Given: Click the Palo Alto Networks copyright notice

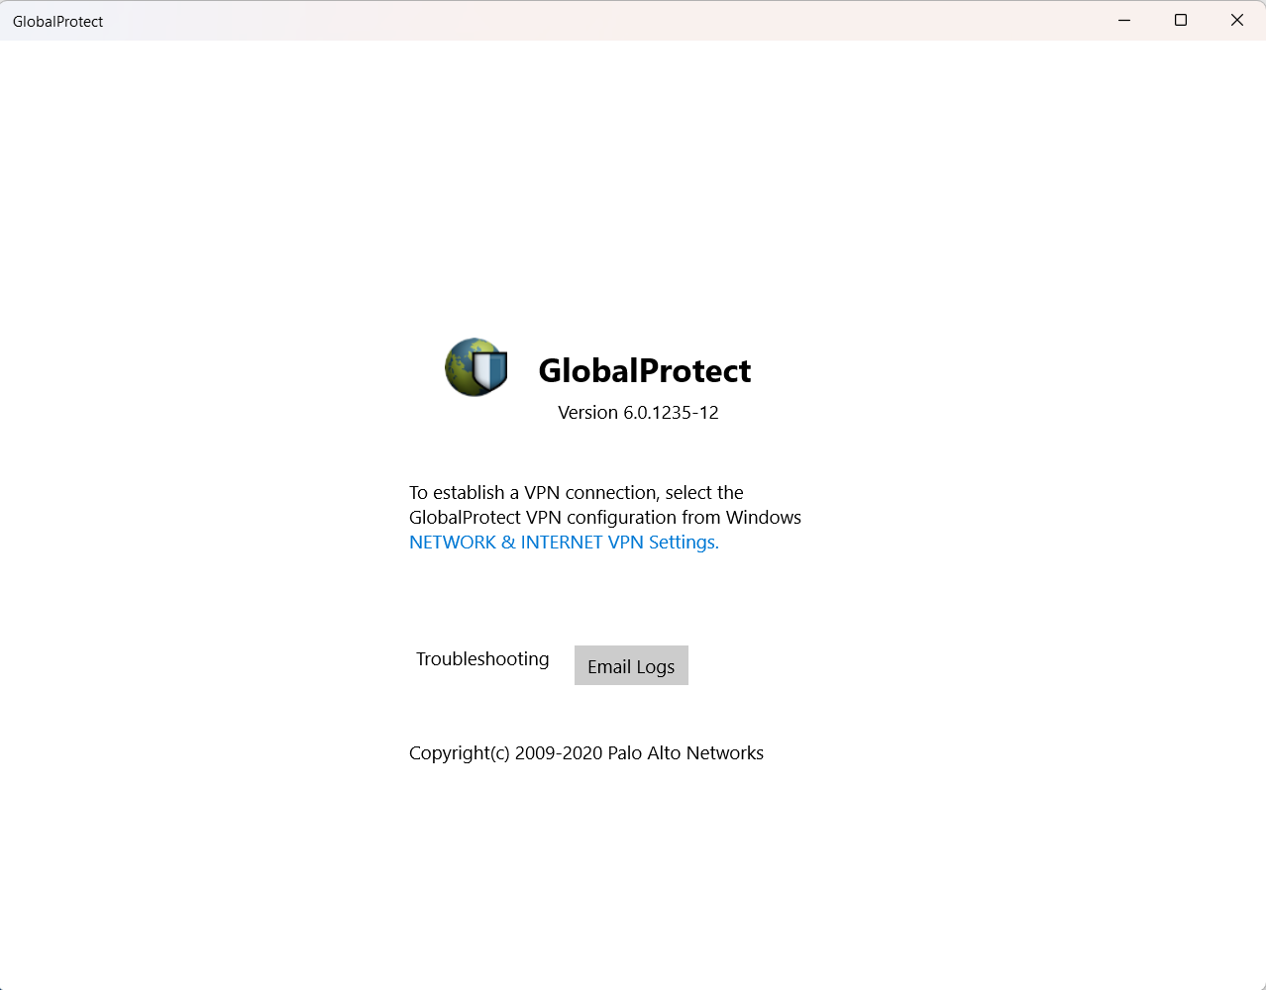Looking at the screenshot, I should (585, 752).
